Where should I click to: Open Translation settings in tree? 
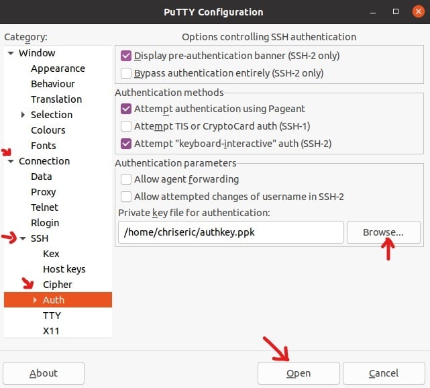click(56, 99)
